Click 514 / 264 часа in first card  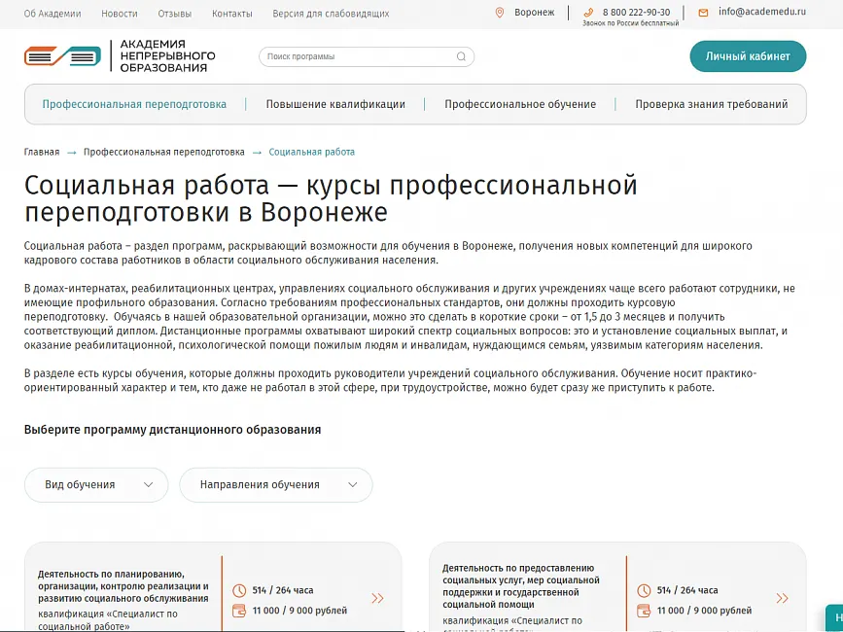(283, 590)
